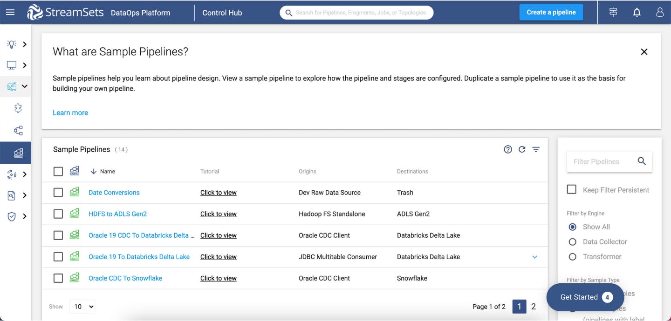
Task: Refresh the Sample Pipelines list
Action: (x=522, y=149)
